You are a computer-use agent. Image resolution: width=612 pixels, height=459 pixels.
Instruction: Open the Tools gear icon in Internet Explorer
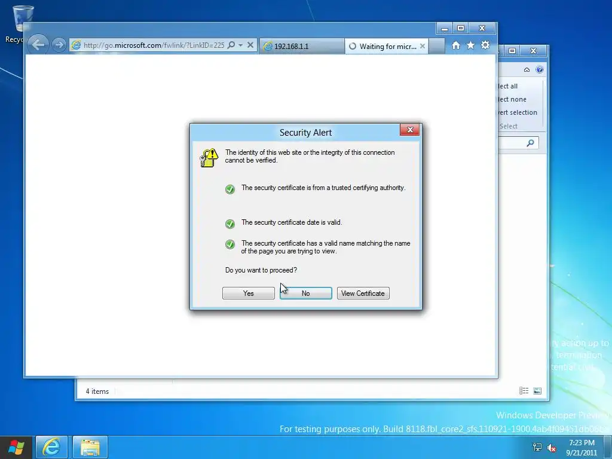pos(485,45)
